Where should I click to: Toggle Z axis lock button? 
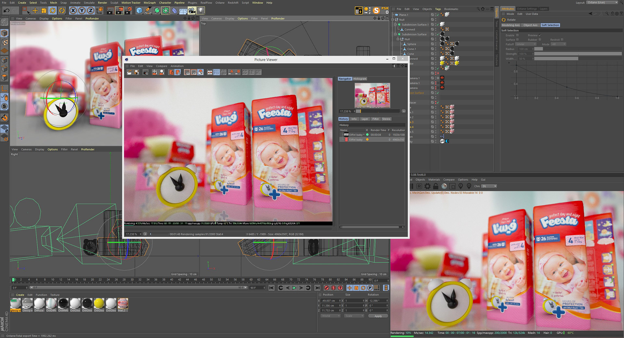point(91,11)
